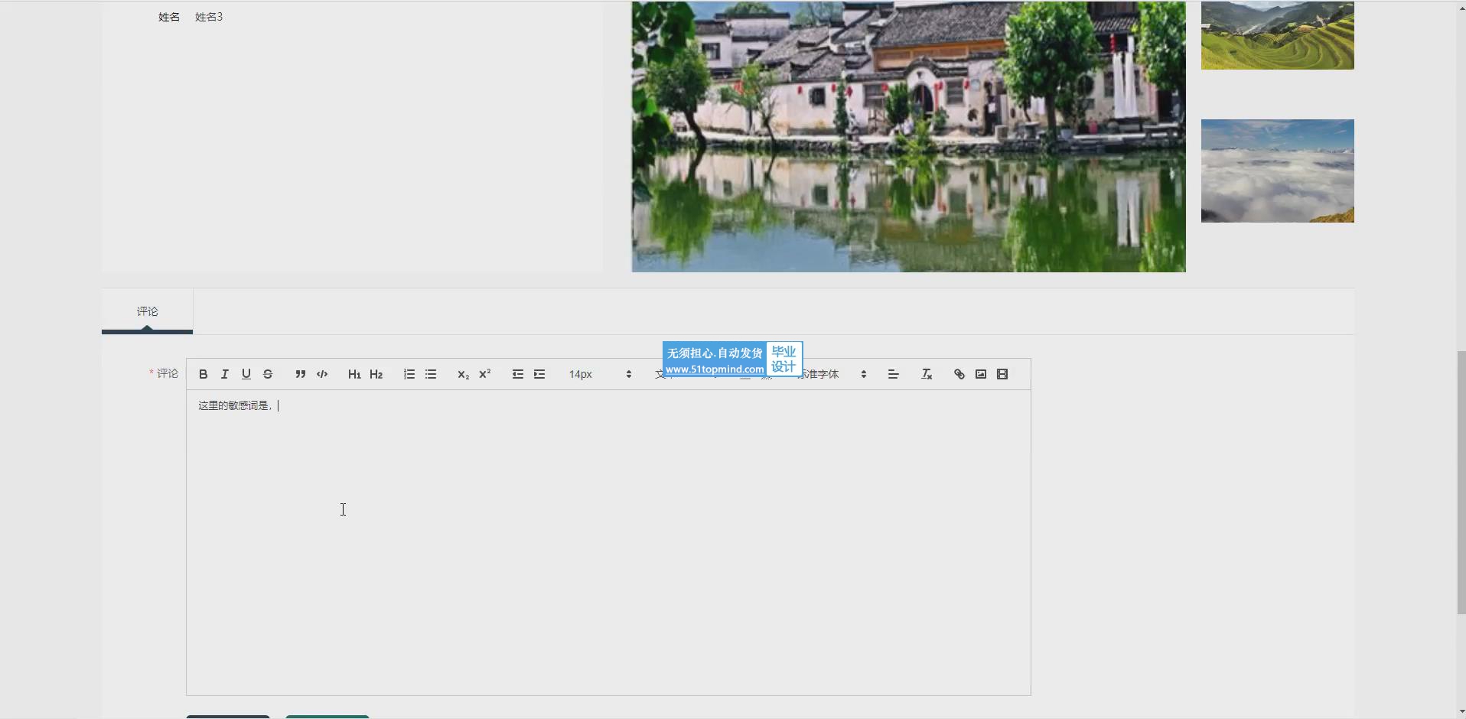Viewport: 1466px width, 719px height.
Task: Click the large village lake photo
Action: point(908,136)
